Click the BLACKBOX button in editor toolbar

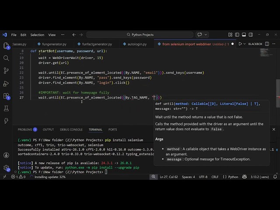255,44
